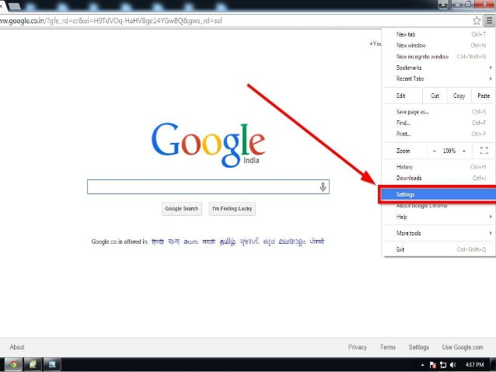Decrease zoom with the minus button
This screenshot has height=372, width=496.
coord(435,151)
